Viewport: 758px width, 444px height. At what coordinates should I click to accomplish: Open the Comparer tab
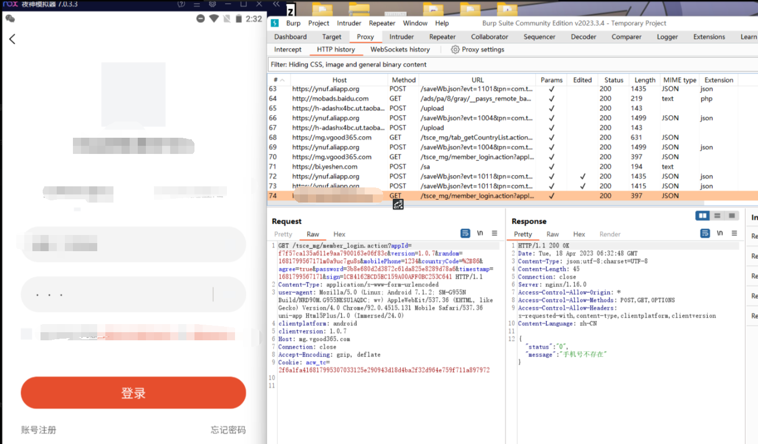click(627, 37)
